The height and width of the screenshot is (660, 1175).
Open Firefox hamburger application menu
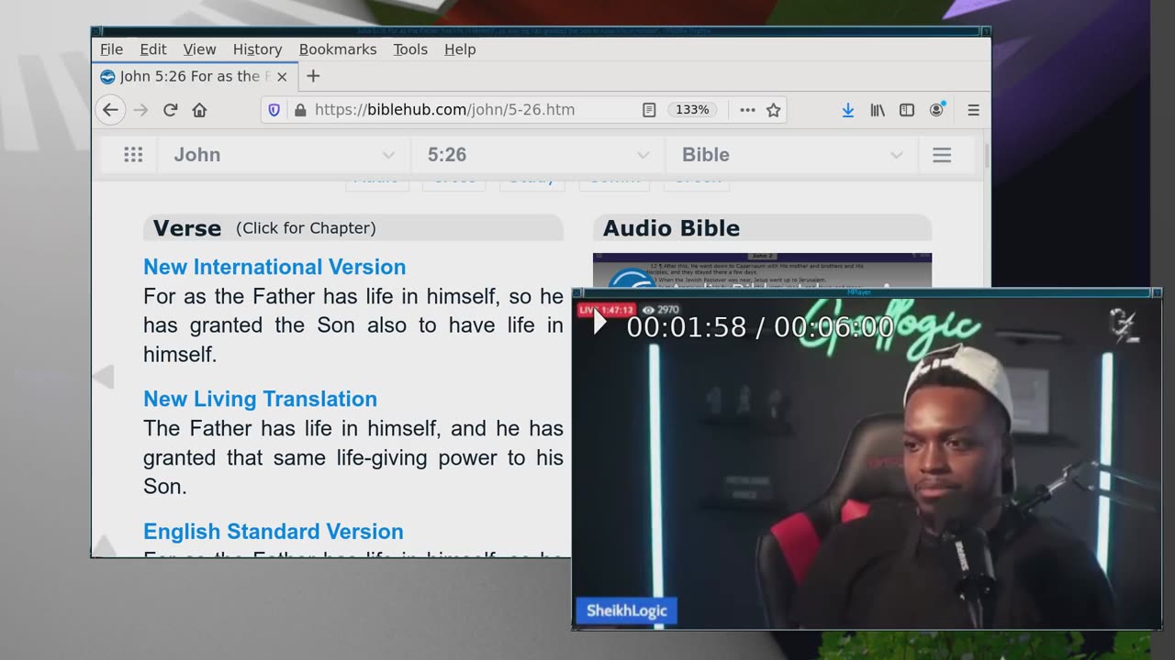[973, 110]
